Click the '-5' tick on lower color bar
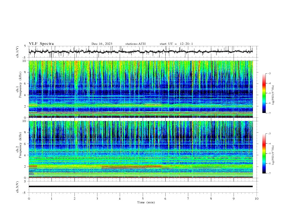 [269, 153]
